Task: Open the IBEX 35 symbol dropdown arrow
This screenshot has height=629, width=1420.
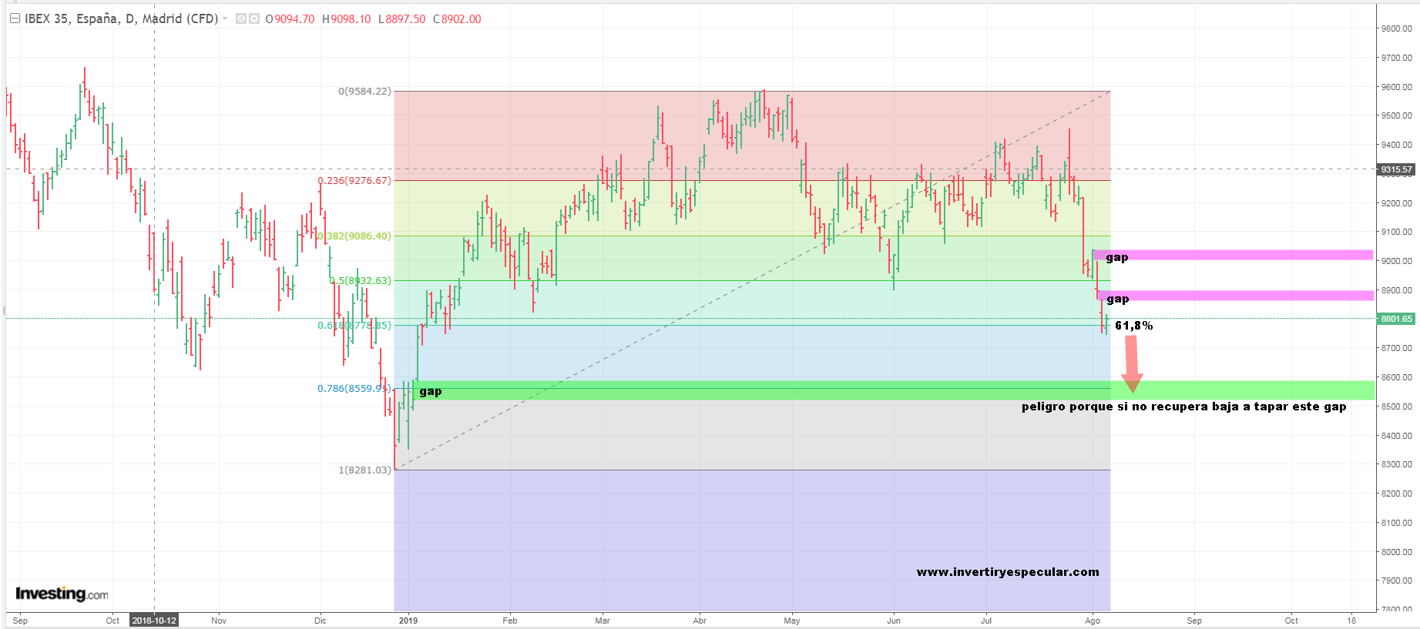Action: pyautogui.click(x=225, y=19)
